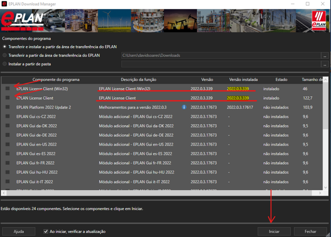The width and height of the screenshot is (331, 237).
Task: Select Instalar a partir de pasta radio
Action: 4,64
